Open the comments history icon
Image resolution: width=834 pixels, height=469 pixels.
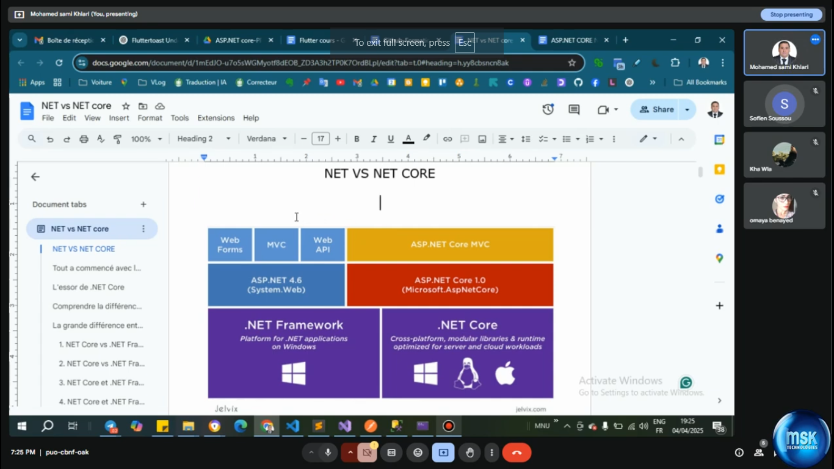(x=574, y=109)
